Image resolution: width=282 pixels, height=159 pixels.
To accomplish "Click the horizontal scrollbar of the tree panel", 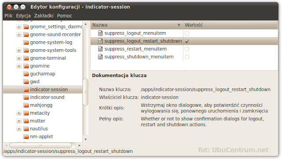I will tap(41, 145).
